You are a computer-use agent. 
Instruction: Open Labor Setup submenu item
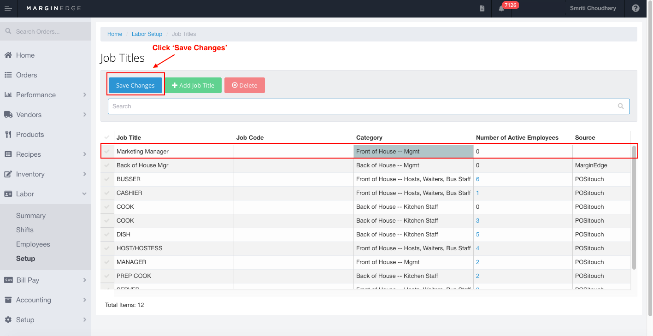tap(26, 259)
